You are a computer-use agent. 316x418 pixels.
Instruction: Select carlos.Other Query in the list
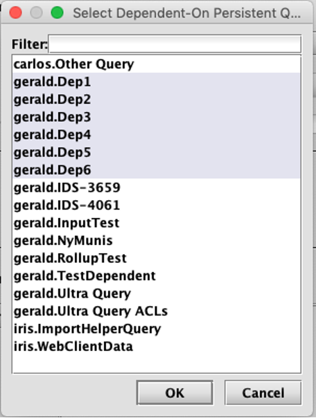click(x=157, y=64)
